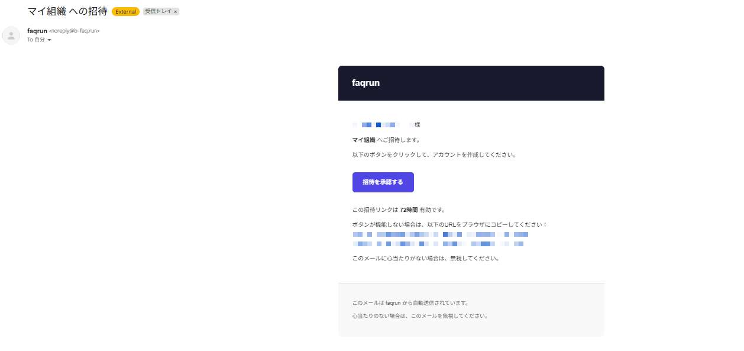The image size is (744, 351).
Task: Click the text 以下のボタンをクリックして、アカウントを作成してください
Action: (434, 155)
